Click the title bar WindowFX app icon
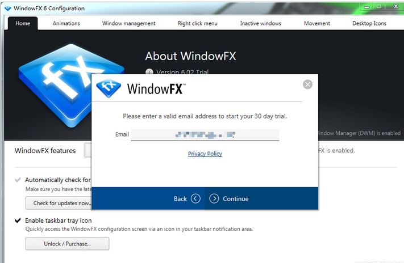The height and width of the screenshot is (263, 404). pyautogui.click(x=8, y=9)
